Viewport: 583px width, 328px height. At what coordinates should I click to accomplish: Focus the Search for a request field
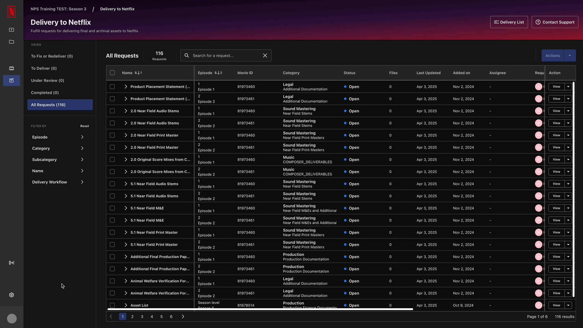tap(226, 56)
